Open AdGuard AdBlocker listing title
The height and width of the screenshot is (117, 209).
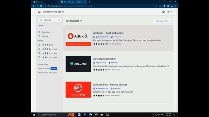click(x=104, y=59)
